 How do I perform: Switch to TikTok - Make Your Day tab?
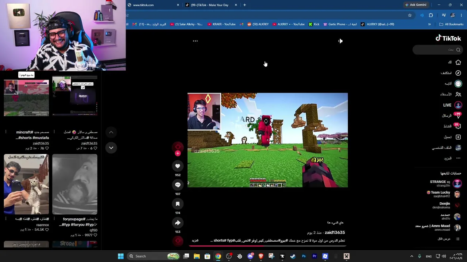coord(212,5)
